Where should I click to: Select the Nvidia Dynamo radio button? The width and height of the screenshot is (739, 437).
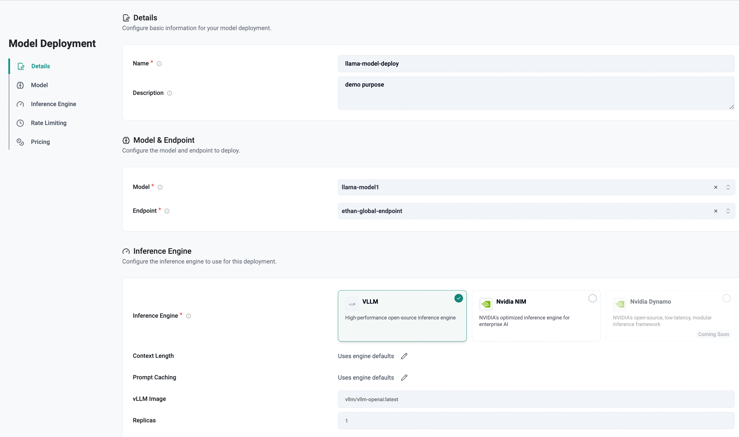(726, 298)
